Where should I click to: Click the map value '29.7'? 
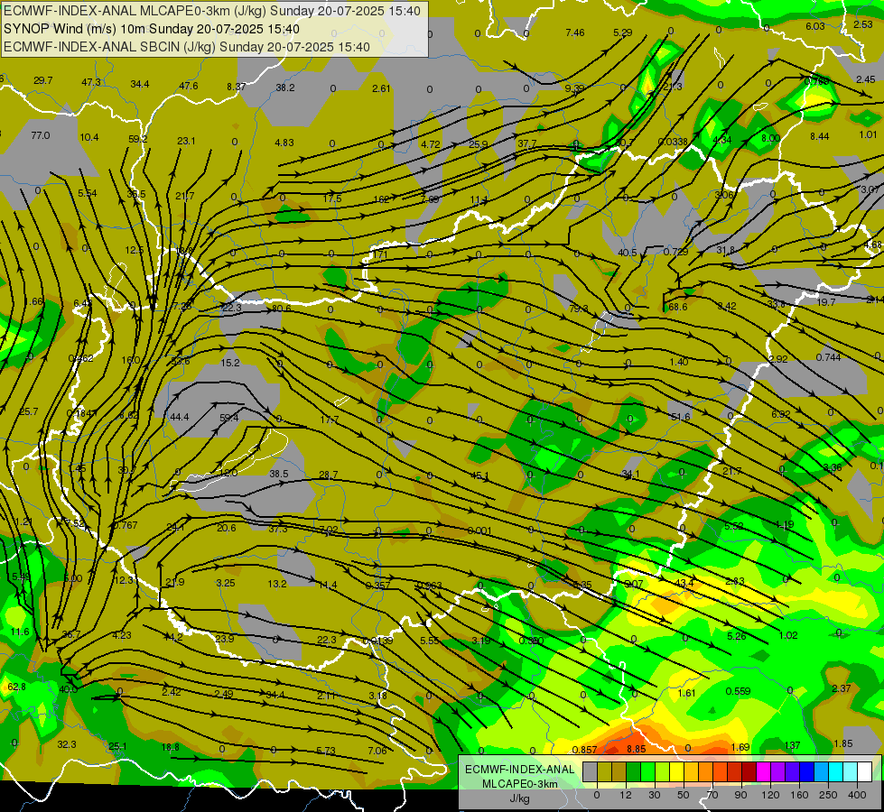(x=42, y=80)
